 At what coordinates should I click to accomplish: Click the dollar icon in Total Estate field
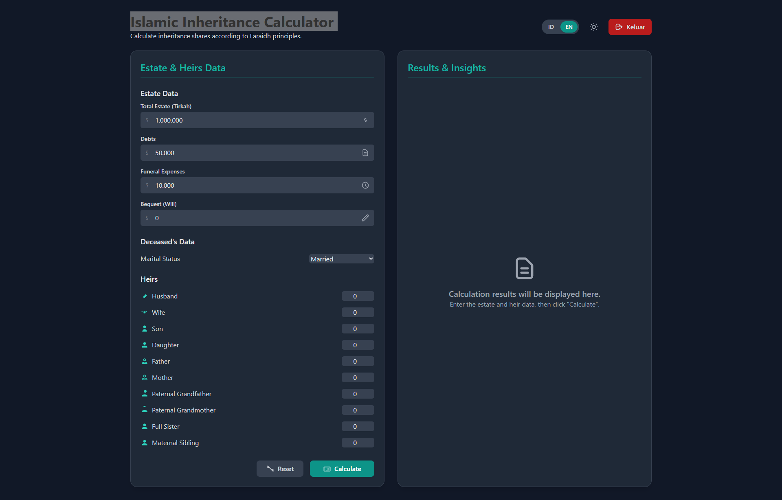[365, 120]
